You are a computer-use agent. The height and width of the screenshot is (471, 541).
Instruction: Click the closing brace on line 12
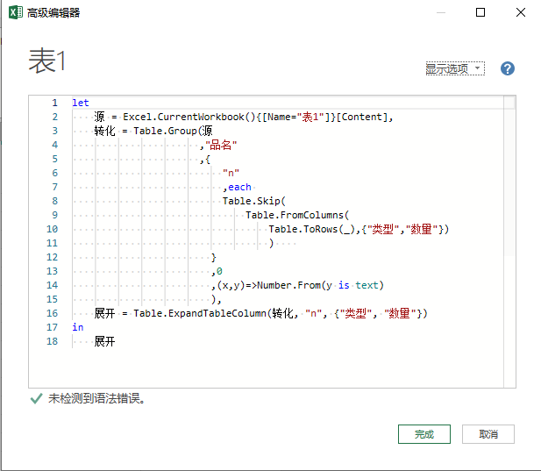tap(214, 257)
